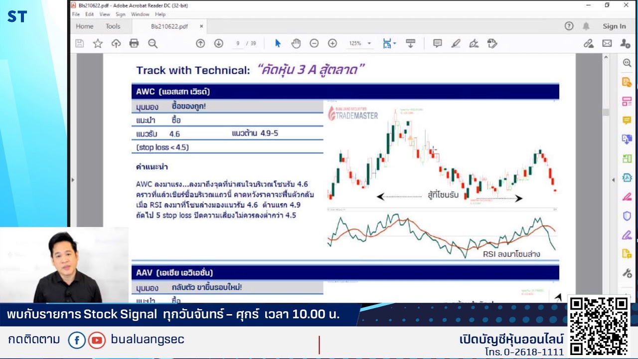Print the document with printer icon
638x359 pixels.
(x=134, y=43)
